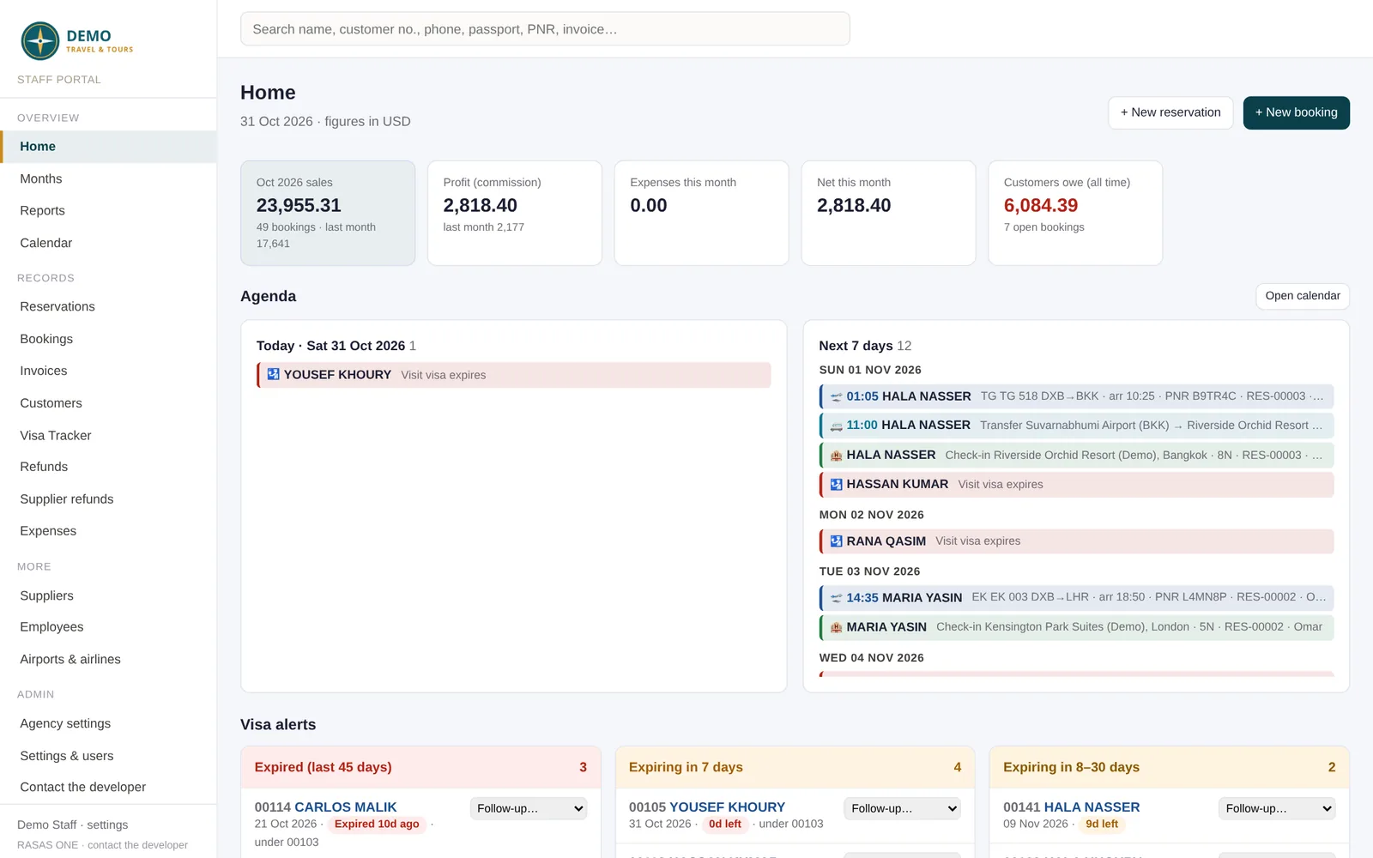Viewport: 1373px width, 858px height.
Task: Open the Calendar sidebar item
Action: [108, 243]
